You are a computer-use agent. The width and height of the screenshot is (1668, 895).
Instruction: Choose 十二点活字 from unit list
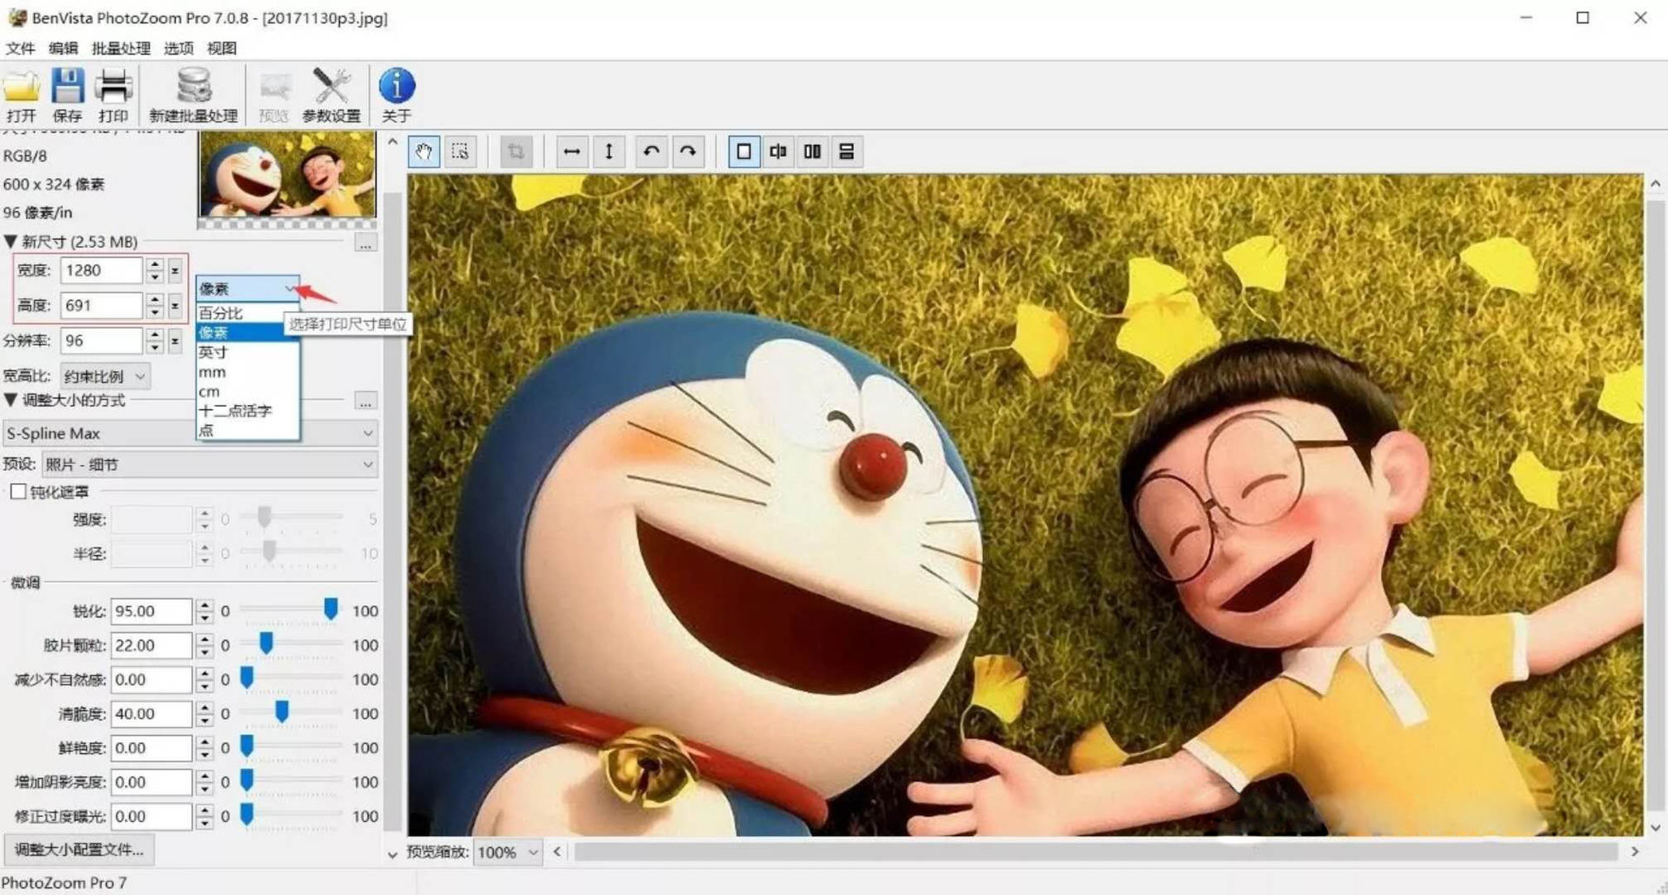[248, 410]
